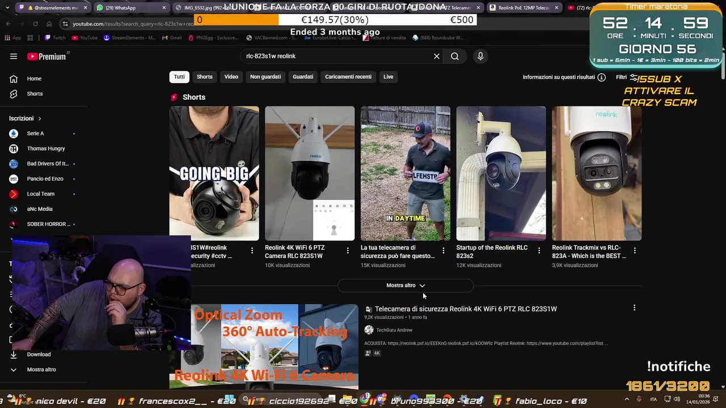
Task: Select the Tutti filter chip
Action: point(179,76)
